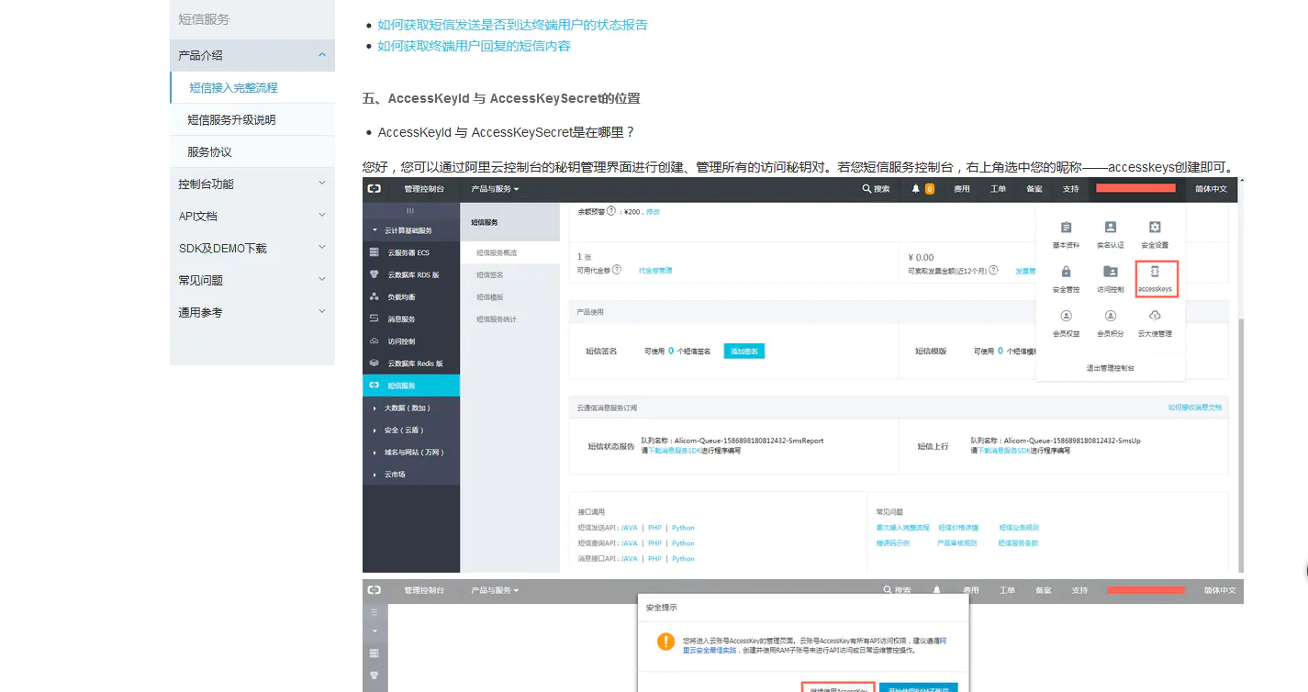Open link 如何获取短信发送是否到达终端用户的状态报告
The image size is (1308, 692).
[512, 25]
